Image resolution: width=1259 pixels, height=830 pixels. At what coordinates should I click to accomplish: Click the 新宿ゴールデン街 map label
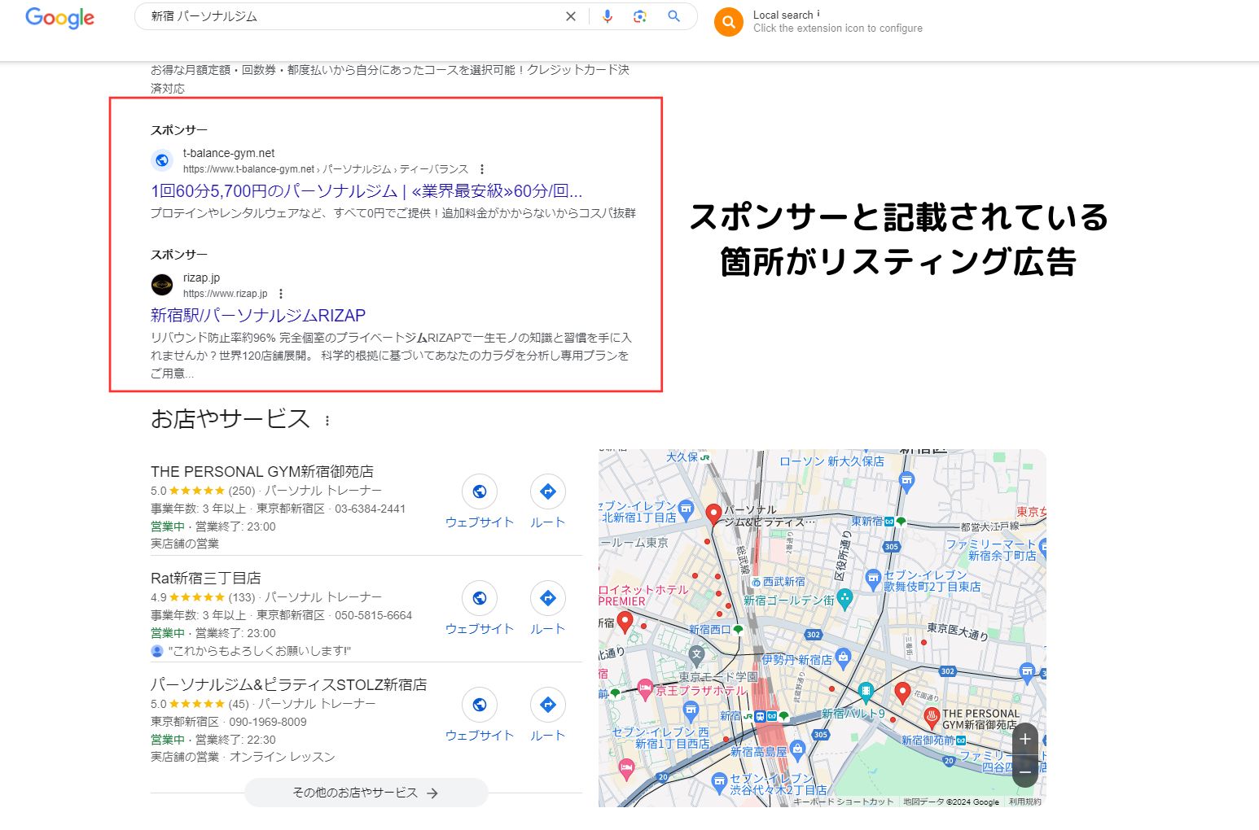coord(789,601)
